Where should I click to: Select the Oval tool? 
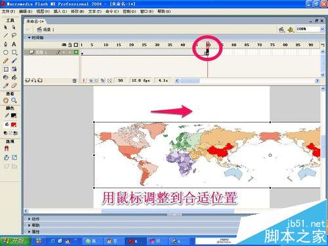pos(6,52)
